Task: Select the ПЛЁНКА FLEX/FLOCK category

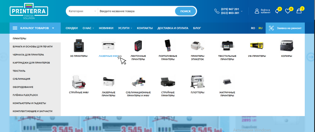Action: pos(35,95)
